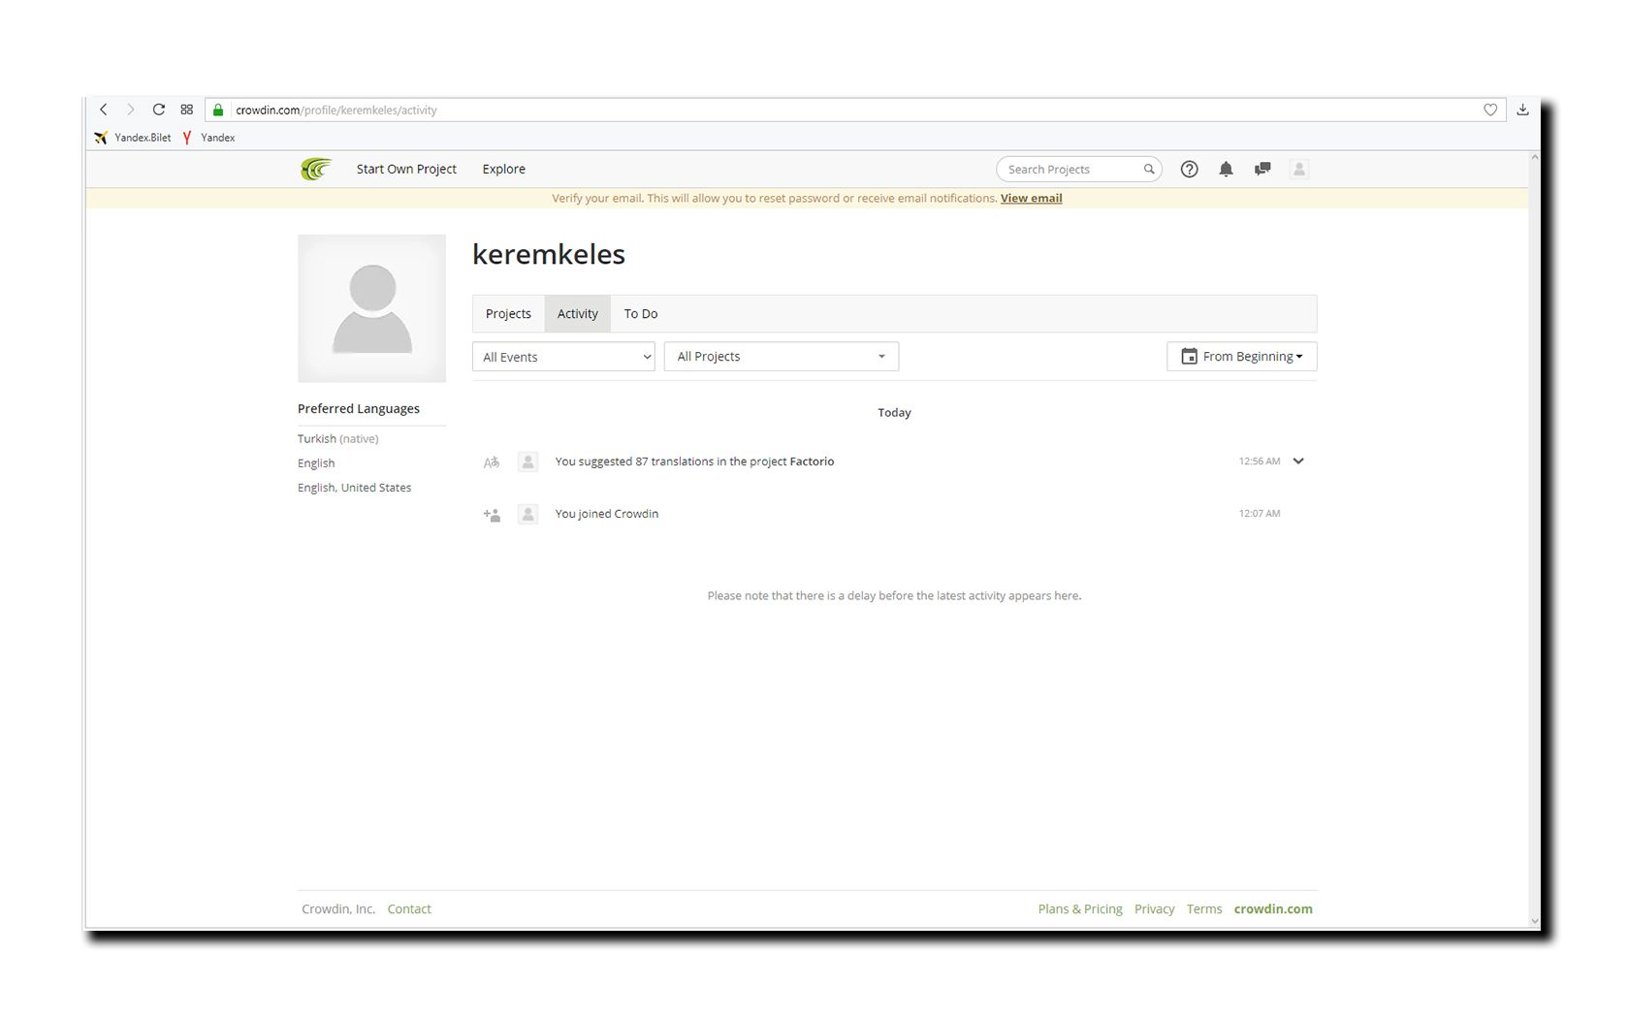Image resolution: width=1629 pixels, height=1018 pixels.
Task: Open the Privacy footer link
Action: tap(1154, 909)
